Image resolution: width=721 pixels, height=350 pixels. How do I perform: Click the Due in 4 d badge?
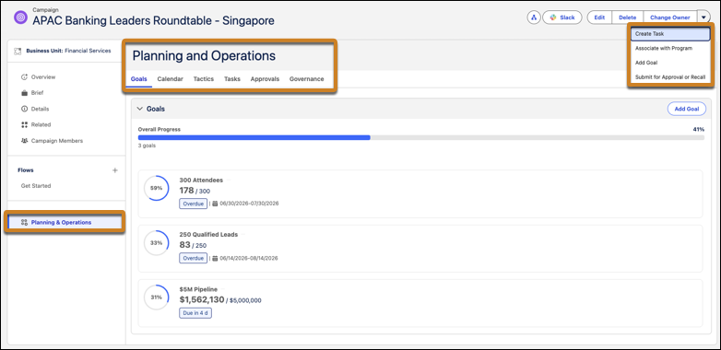click(195, 313)
